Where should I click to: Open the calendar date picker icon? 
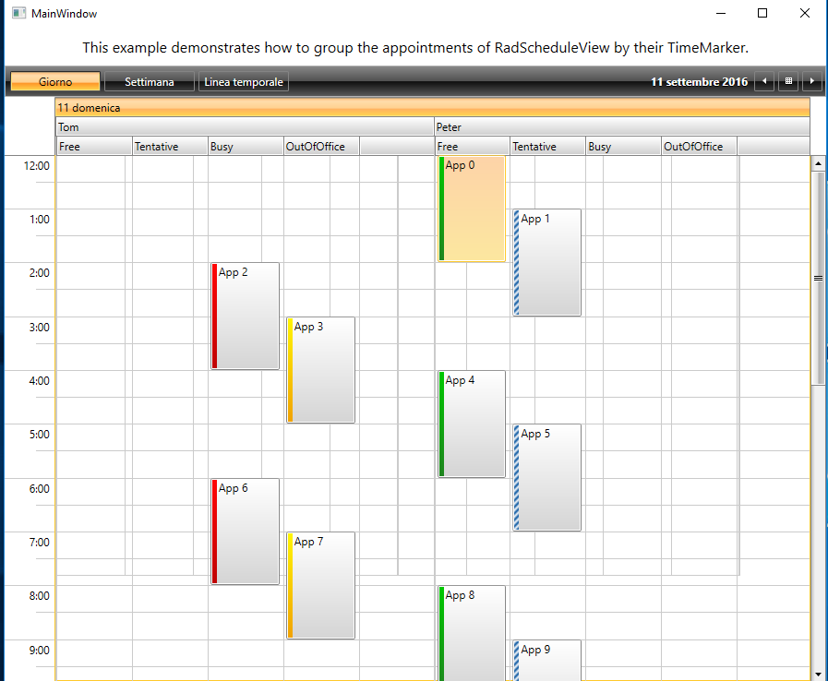tap(788, 81)
